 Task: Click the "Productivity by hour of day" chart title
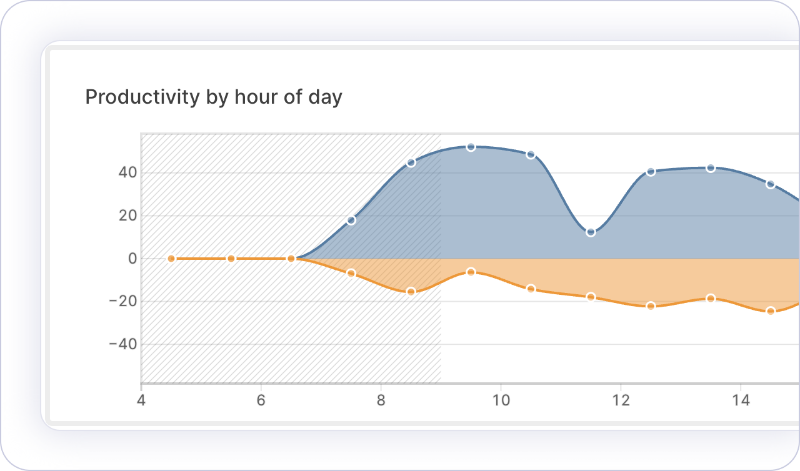pyautogui.click(x=214, y=97)
